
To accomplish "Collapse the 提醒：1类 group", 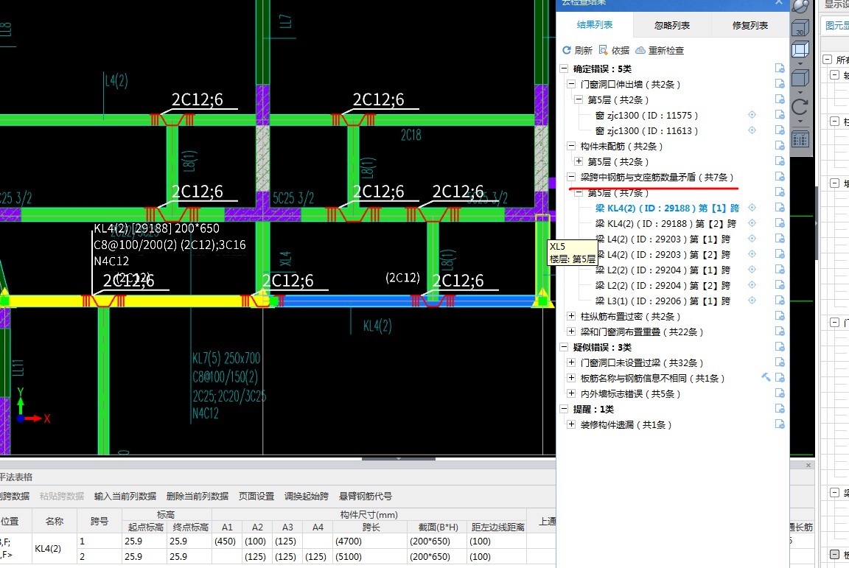I will 565,409.
